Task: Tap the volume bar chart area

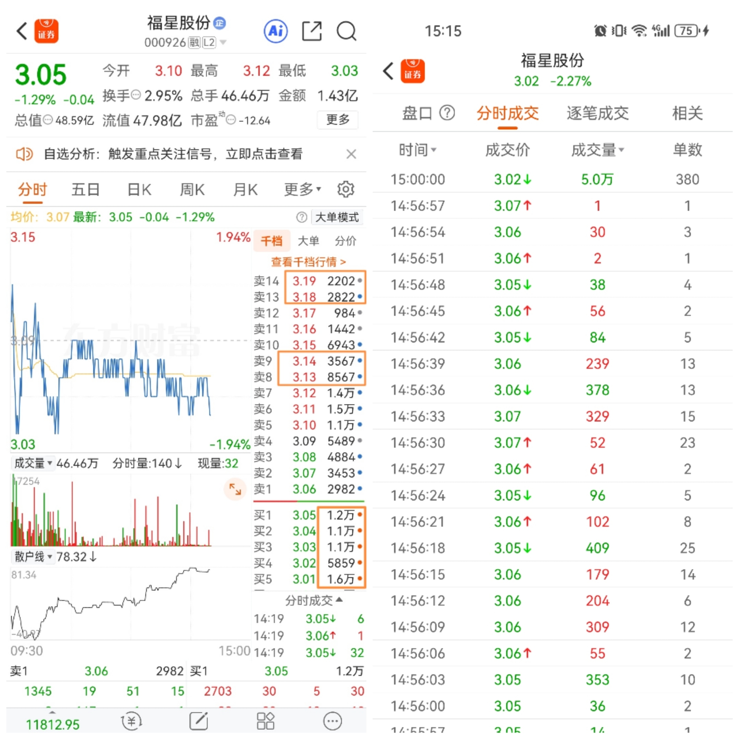Action: pyautogui.click(x=130, y=511)
